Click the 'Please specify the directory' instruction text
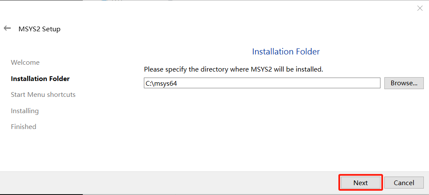 click(234, 69)
